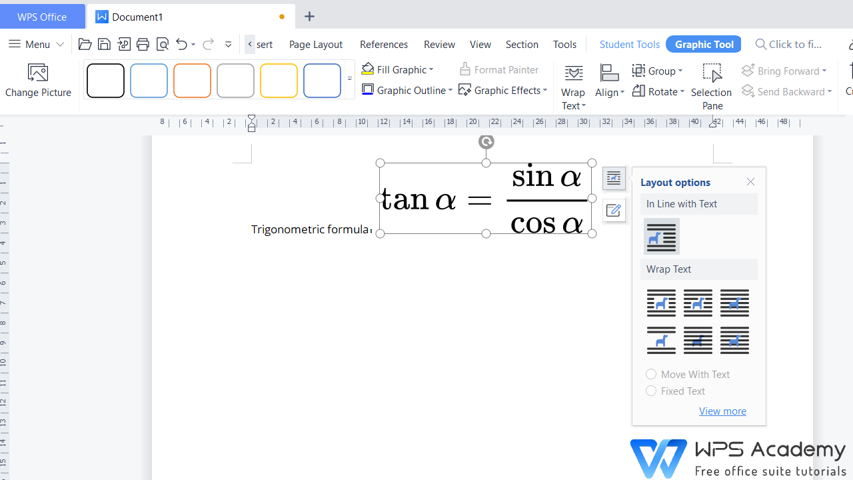Click the View more link in Layout options
Image resolution: width=853 pixels, height=480 pixels.
[722, 411]
